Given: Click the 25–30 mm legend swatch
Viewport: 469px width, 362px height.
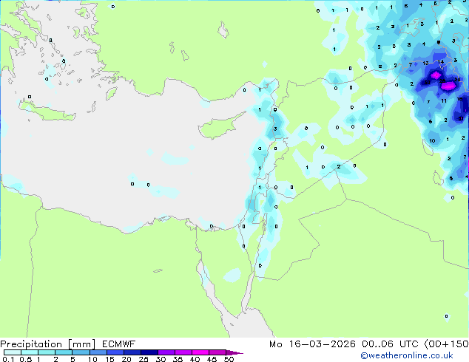Looking at the screenshot, I should tap(149, 352).
